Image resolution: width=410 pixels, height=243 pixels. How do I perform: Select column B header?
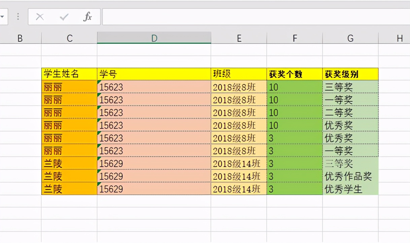click(20, 38)
